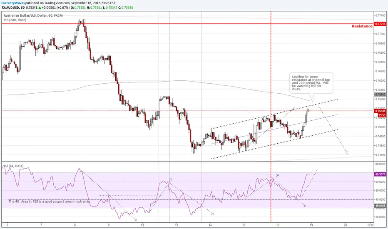Click the 0.77215 resistance price tag
This screenshot has width=388, height=229.
click(381, 24)
